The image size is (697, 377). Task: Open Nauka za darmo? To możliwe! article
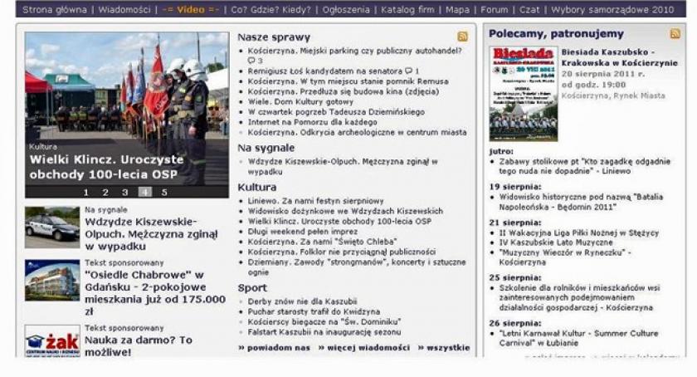coord(139,345)
